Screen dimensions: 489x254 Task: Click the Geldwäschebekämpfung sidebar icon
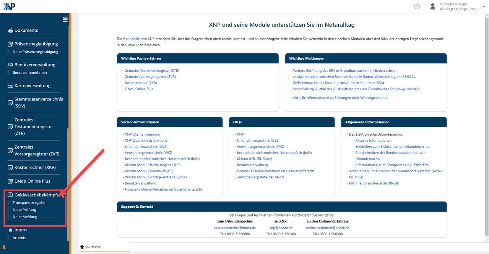[10, 195]
